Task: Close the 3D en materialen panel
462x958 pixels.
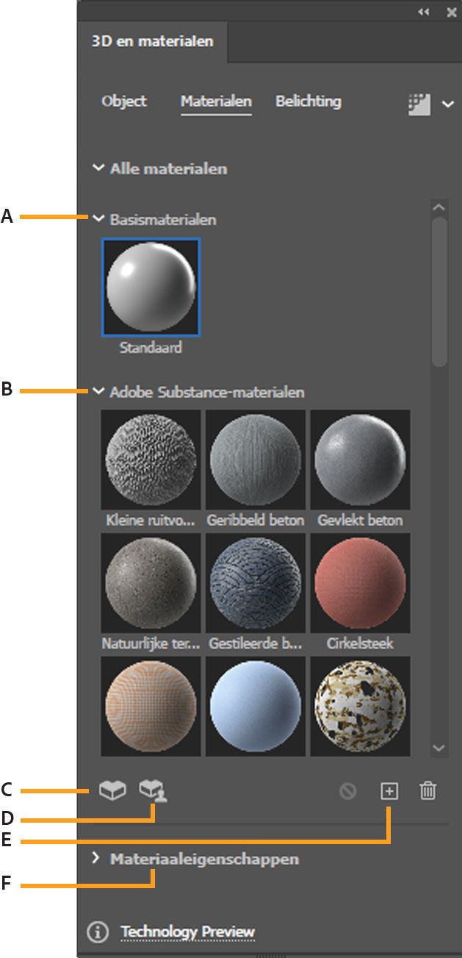Action: coord(450,12)
